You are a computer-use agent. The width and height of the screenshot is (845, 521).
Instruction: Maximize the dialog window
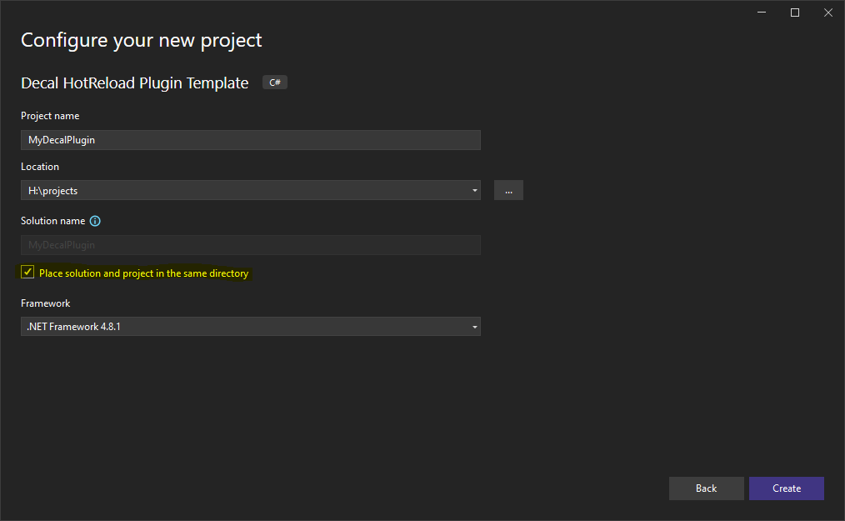[x=795, y=13]
